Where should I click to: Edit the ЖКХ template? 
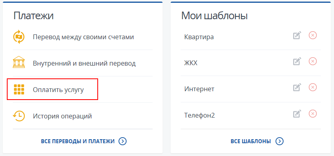pos(297,61)
